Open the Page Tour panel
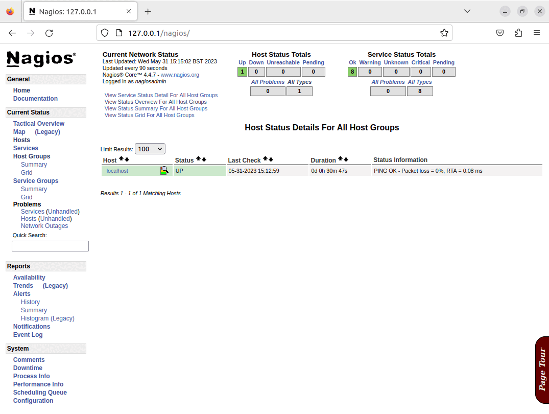 coord(542,369)
